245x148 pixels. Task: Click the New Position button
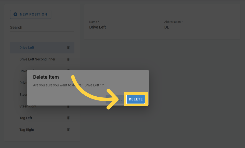pyautogui.click(x=31, y=14)
